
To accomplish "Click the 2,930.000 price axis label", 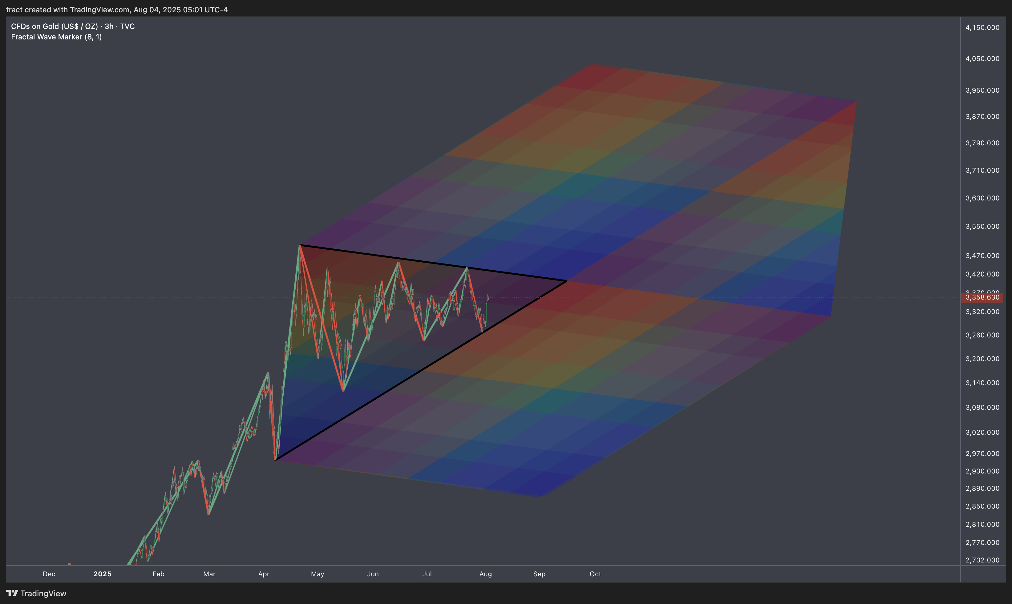I will pyautogui.click(x=982, y=471).
